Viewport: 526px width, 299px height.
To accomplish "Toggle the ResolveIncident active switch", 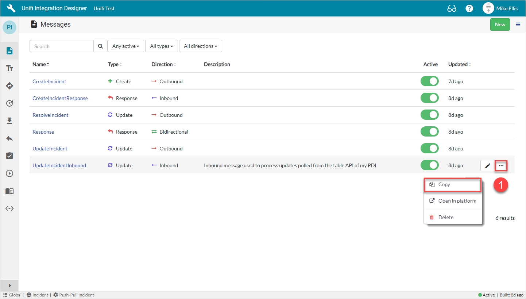I will 430,115.
